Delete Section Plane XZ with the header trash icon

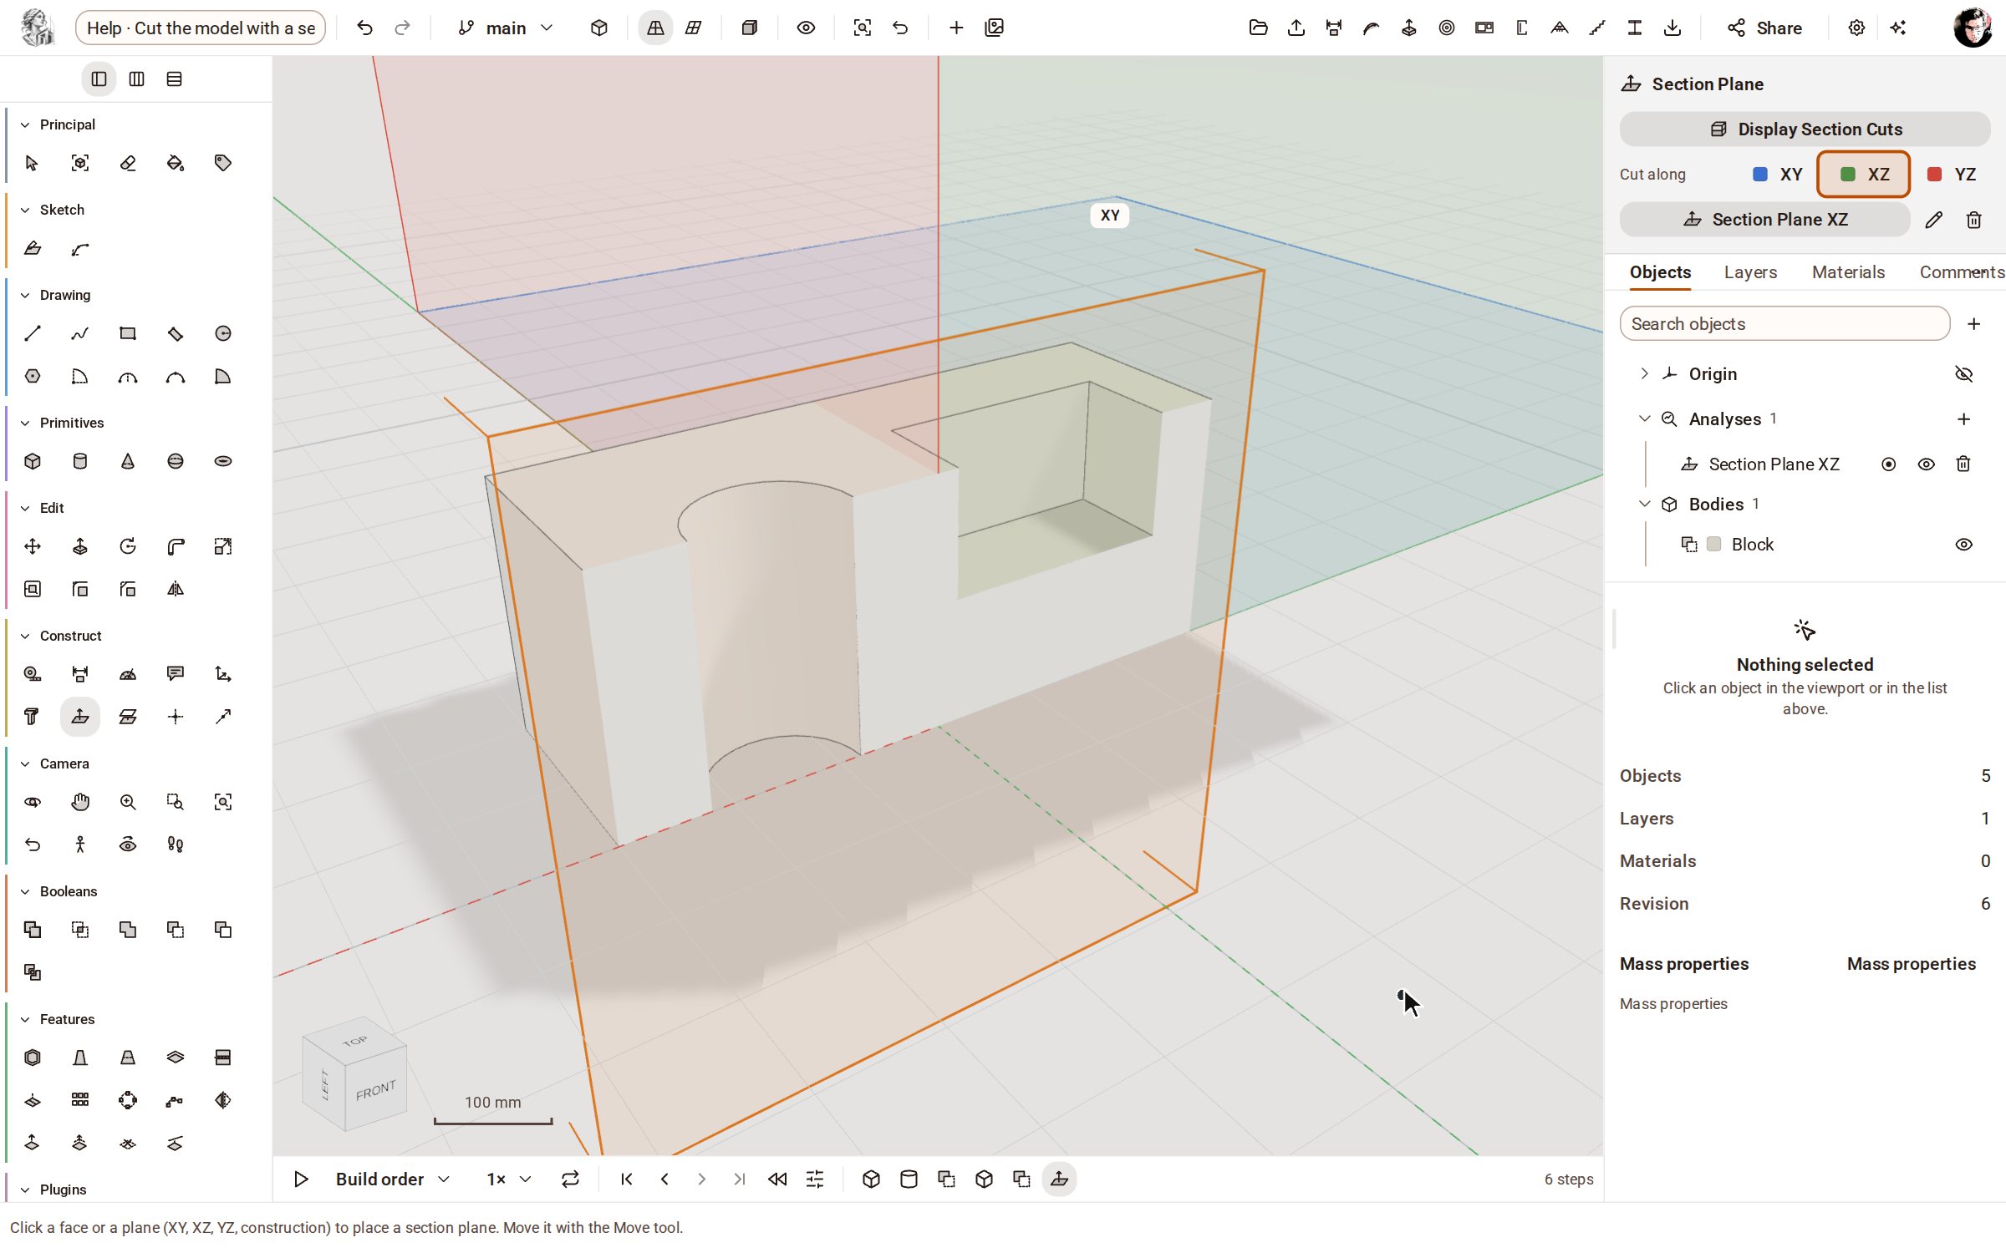[1973, 220]
